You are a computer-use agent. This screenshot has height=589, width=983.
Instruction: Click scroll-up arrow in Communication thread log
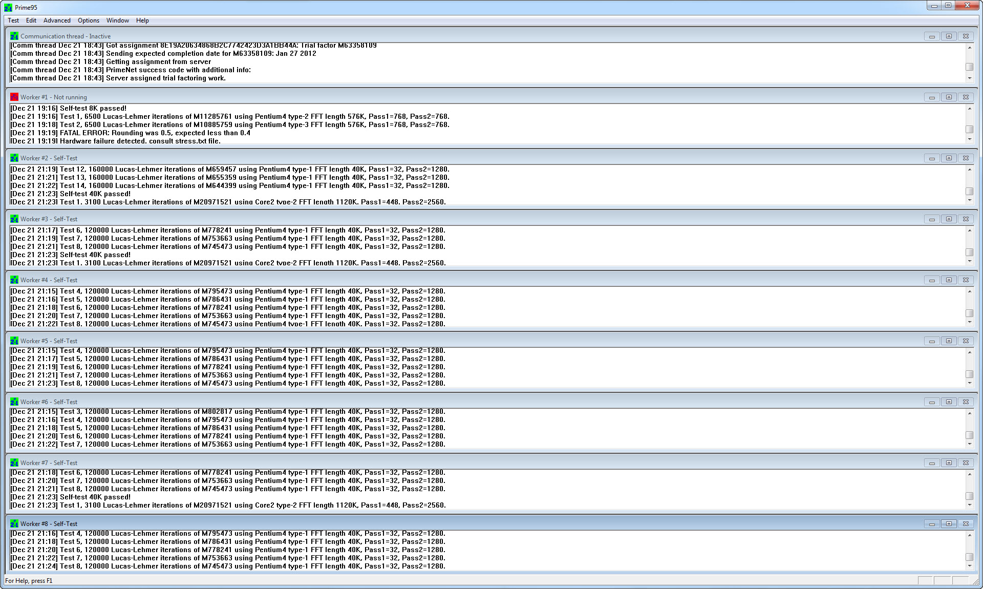969,48
